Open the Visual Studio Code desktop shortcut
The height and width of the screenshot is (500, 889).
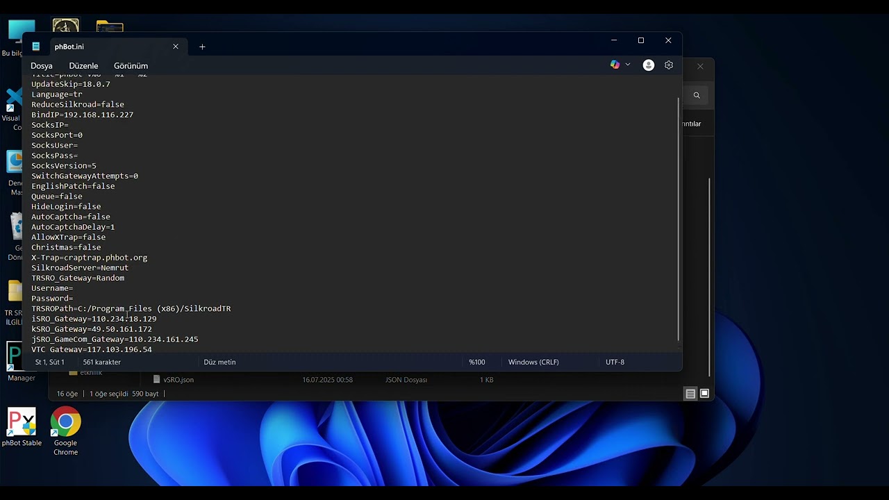pyautogui.click(x=13, y=110)
